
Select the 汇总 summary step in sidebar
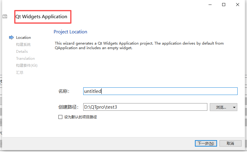point(20,73)
